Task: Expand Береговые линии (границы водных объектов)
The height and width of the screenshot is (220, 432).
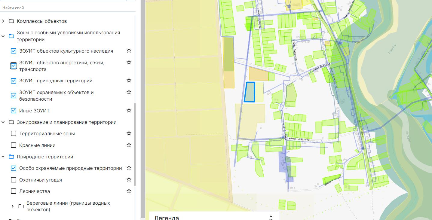Action: tap(13, 206)
